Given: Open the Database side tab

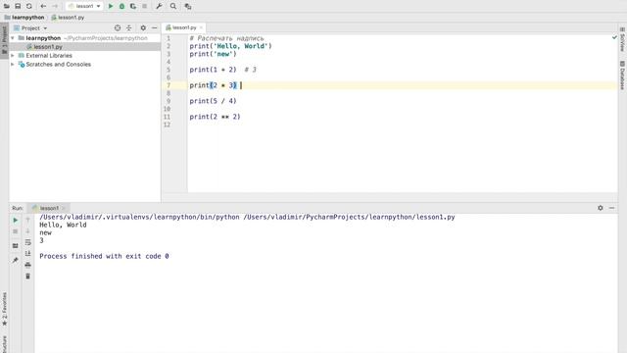Looking at the screenshot, I should [x=622, y=76].
